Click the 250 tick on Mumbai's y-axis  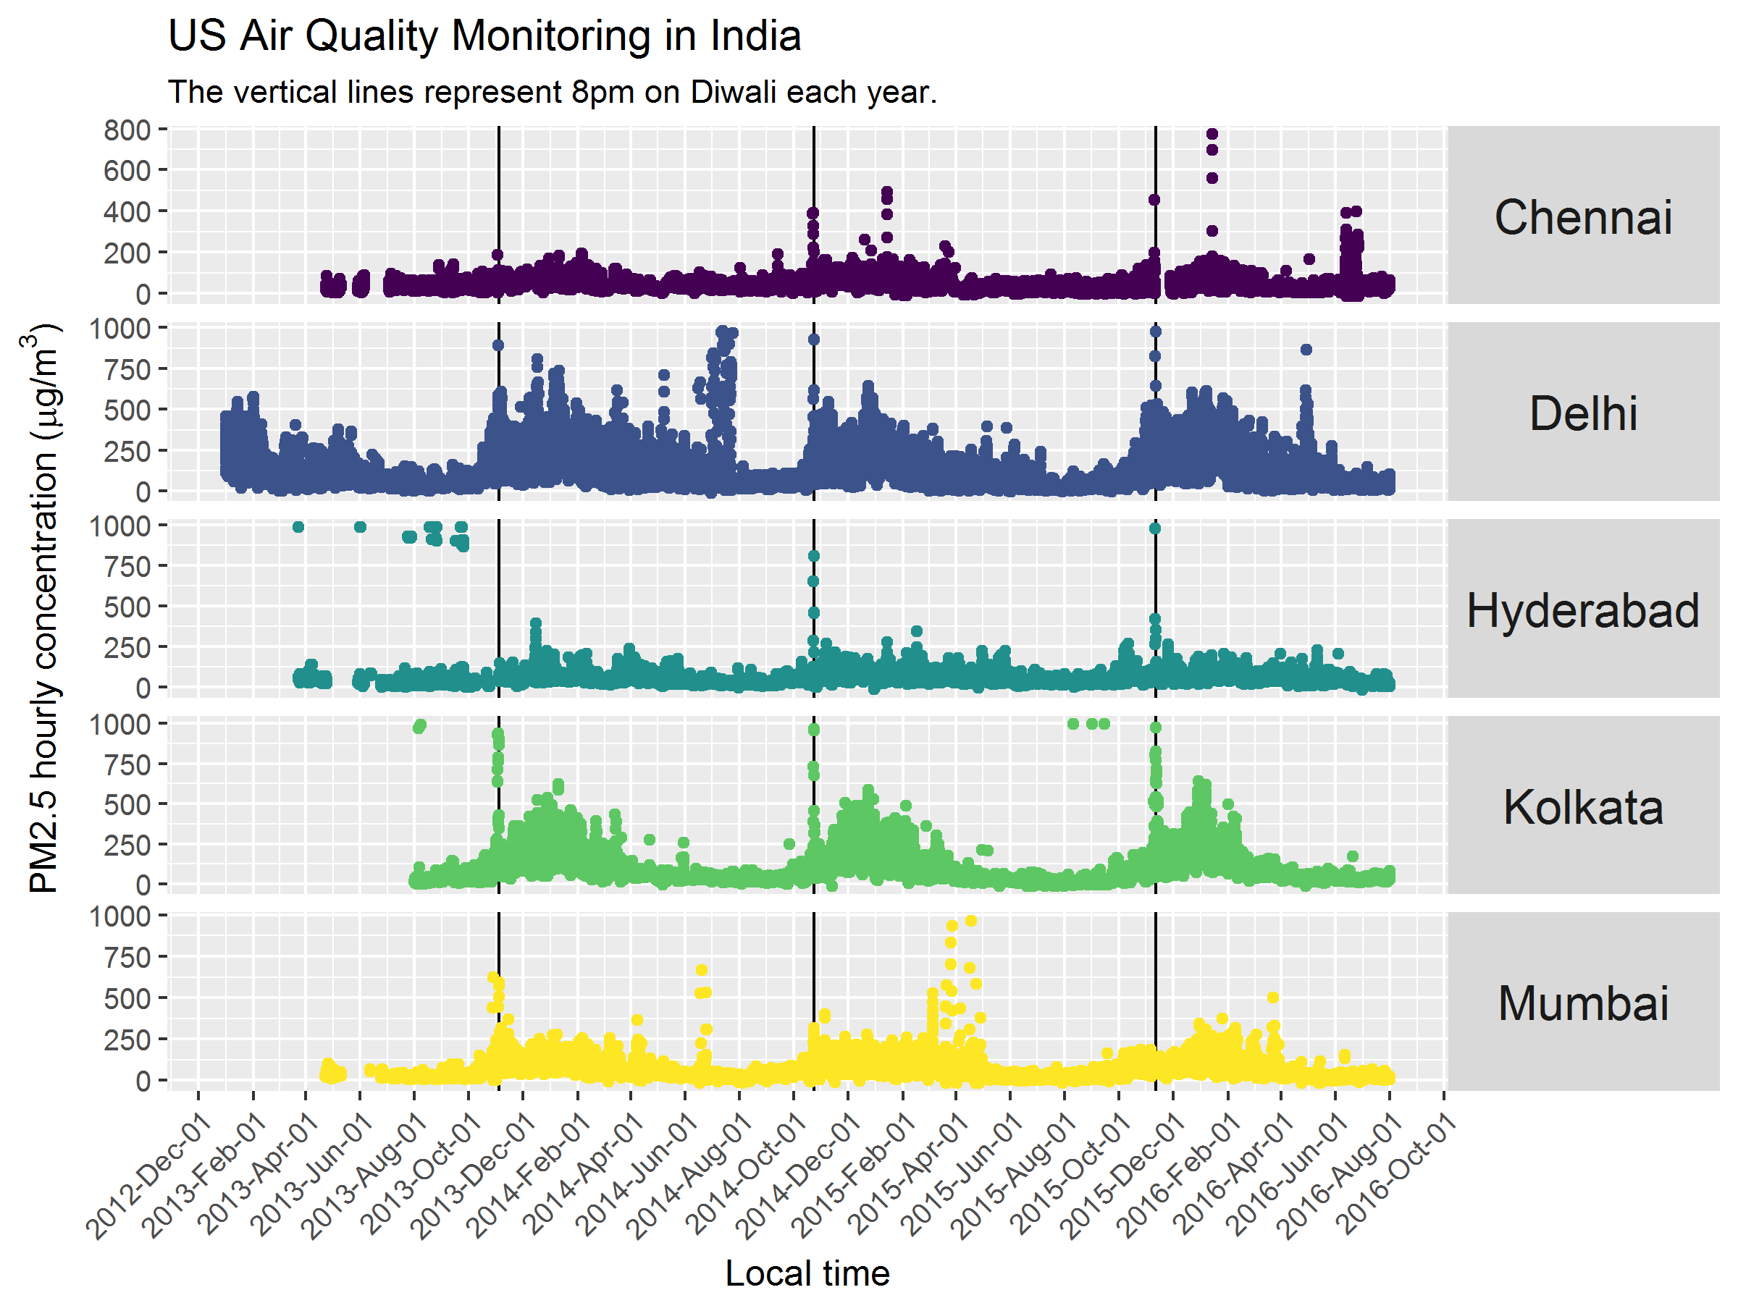pos(127,1039)
